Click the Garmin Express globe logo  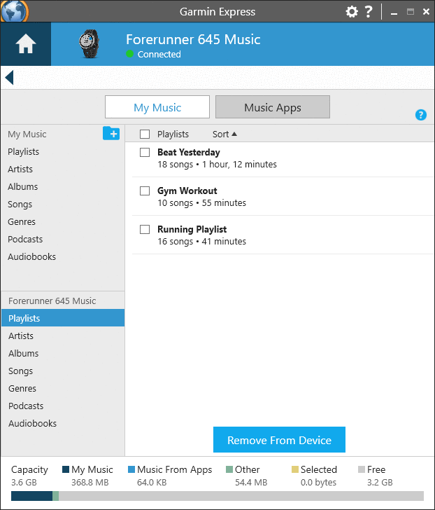pyautogui.click(x=14, y=11)
